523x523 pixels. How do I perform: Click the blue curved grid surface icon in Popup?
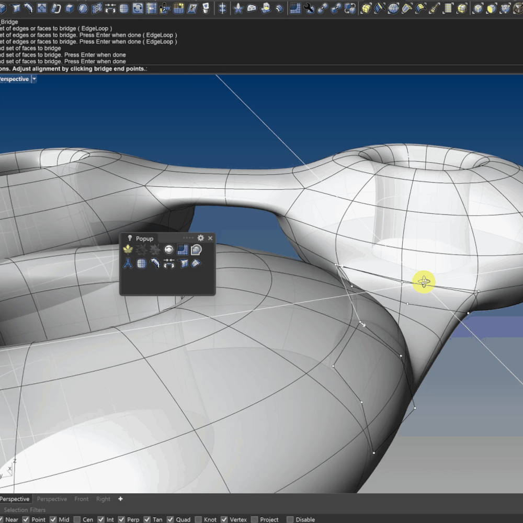click(183, 250)
